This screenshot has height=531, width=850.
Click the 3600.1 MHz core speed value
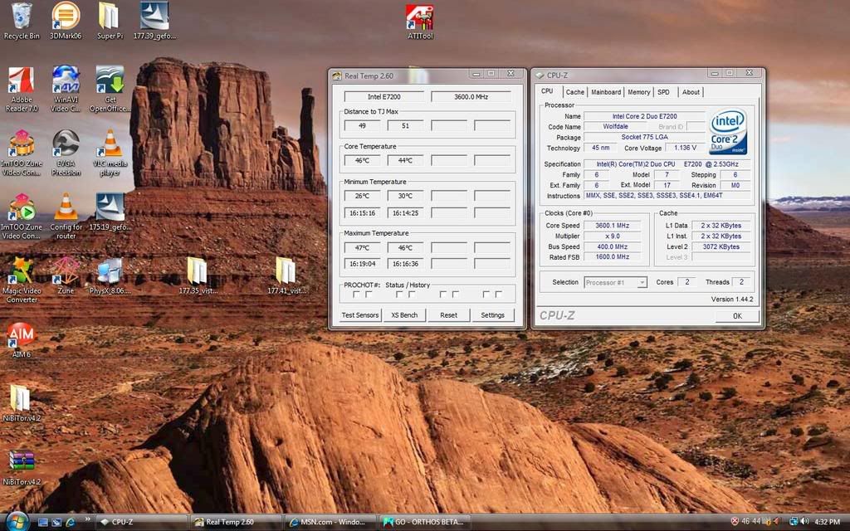[x=612, y=226]
